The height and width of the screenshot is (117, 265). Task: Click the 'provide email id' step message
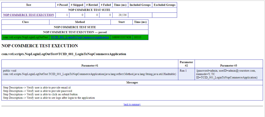37,88
